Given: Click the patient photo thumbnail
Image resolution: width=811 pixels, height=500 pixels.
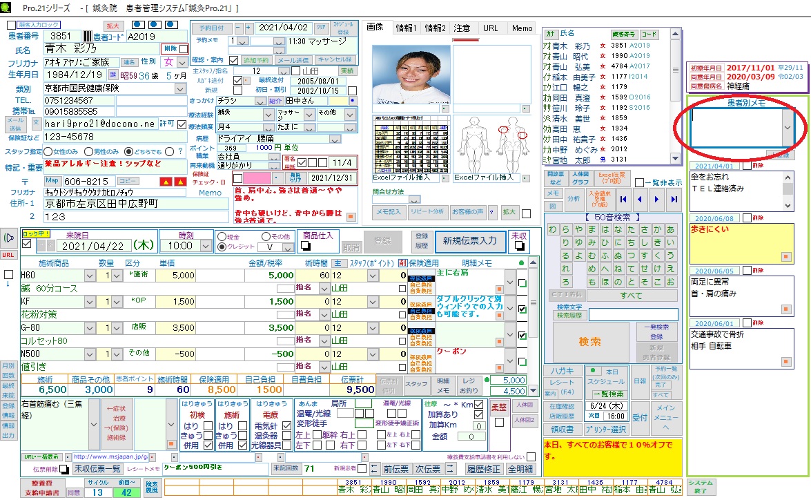Looking at the screenshot, I should (x=411, y=75).
